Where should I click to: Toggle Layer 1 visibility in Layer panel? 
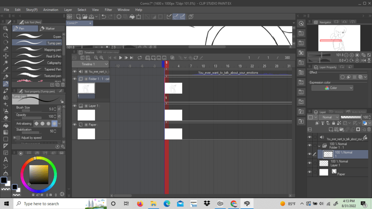(310, 163)
